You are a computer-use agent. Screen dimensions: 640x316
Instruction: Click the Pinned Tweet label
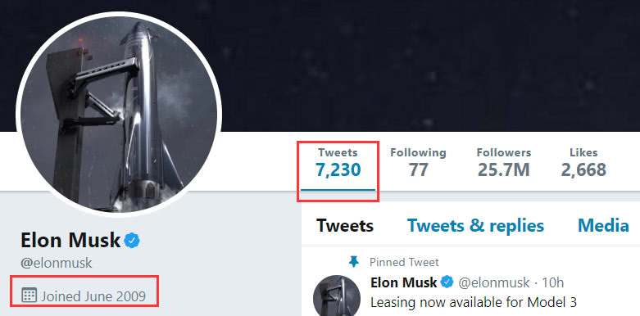tap(404, 262)
